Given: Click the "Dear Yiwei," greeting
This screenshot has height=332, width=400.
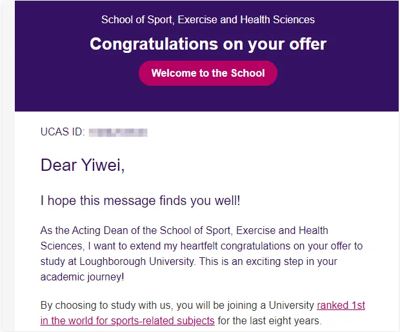Looking at the screenshot, I should pos(82,165).
